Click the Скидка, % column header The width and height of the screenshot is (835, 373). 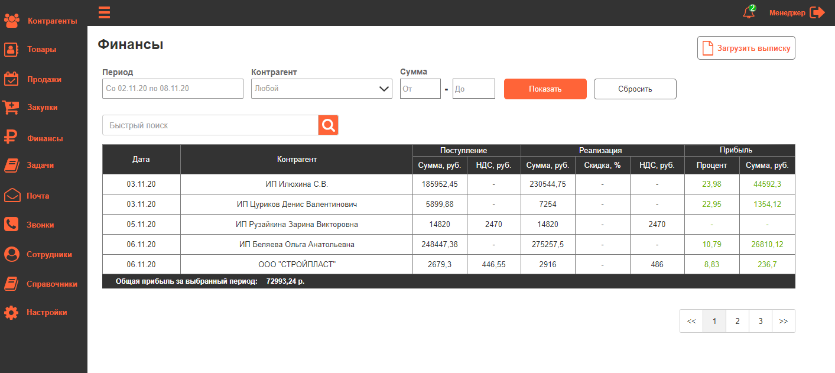tap(603, 166)
